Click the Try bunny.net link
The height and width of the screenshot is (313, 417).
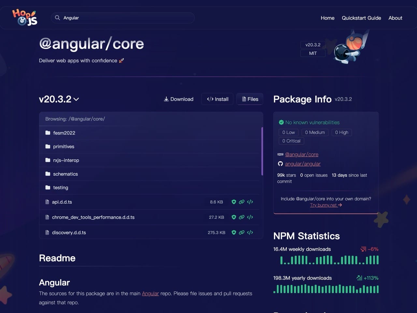(326, 205)
